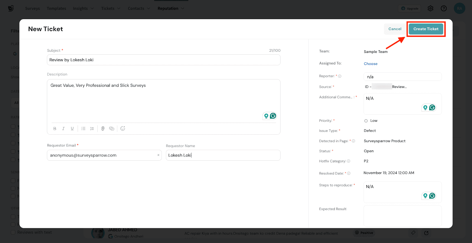Viewport: 472px width, 243px height.
Task: Toggle bold formatting in the description toolbar
Action: (x=55, y=129)
